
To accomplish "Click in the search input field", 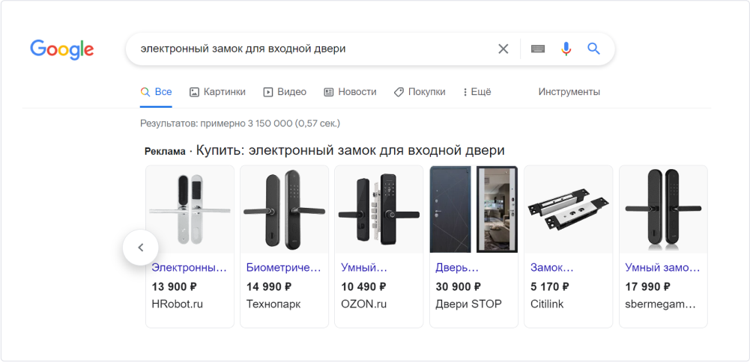I will coord(307,49).
